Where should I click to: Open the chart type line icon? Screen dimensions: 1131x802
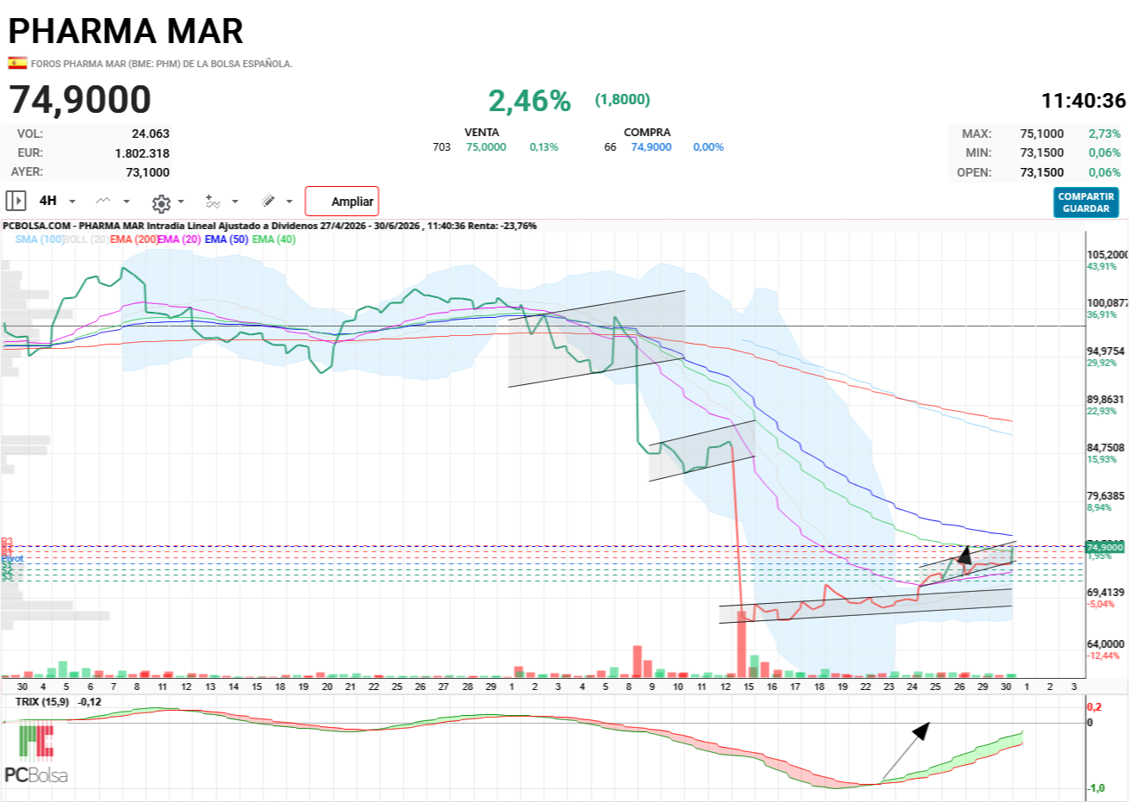pos(103,201)
